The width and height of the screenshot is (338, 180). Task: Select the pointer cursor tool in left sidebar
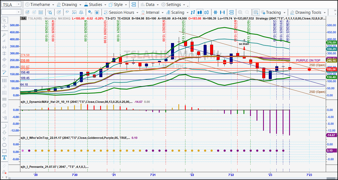[4, 20]
